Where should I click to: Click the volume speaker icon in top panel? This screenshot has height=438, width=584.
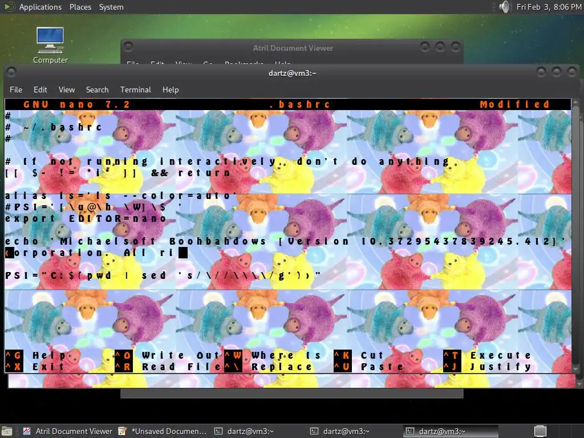click(x=504, y=7)
